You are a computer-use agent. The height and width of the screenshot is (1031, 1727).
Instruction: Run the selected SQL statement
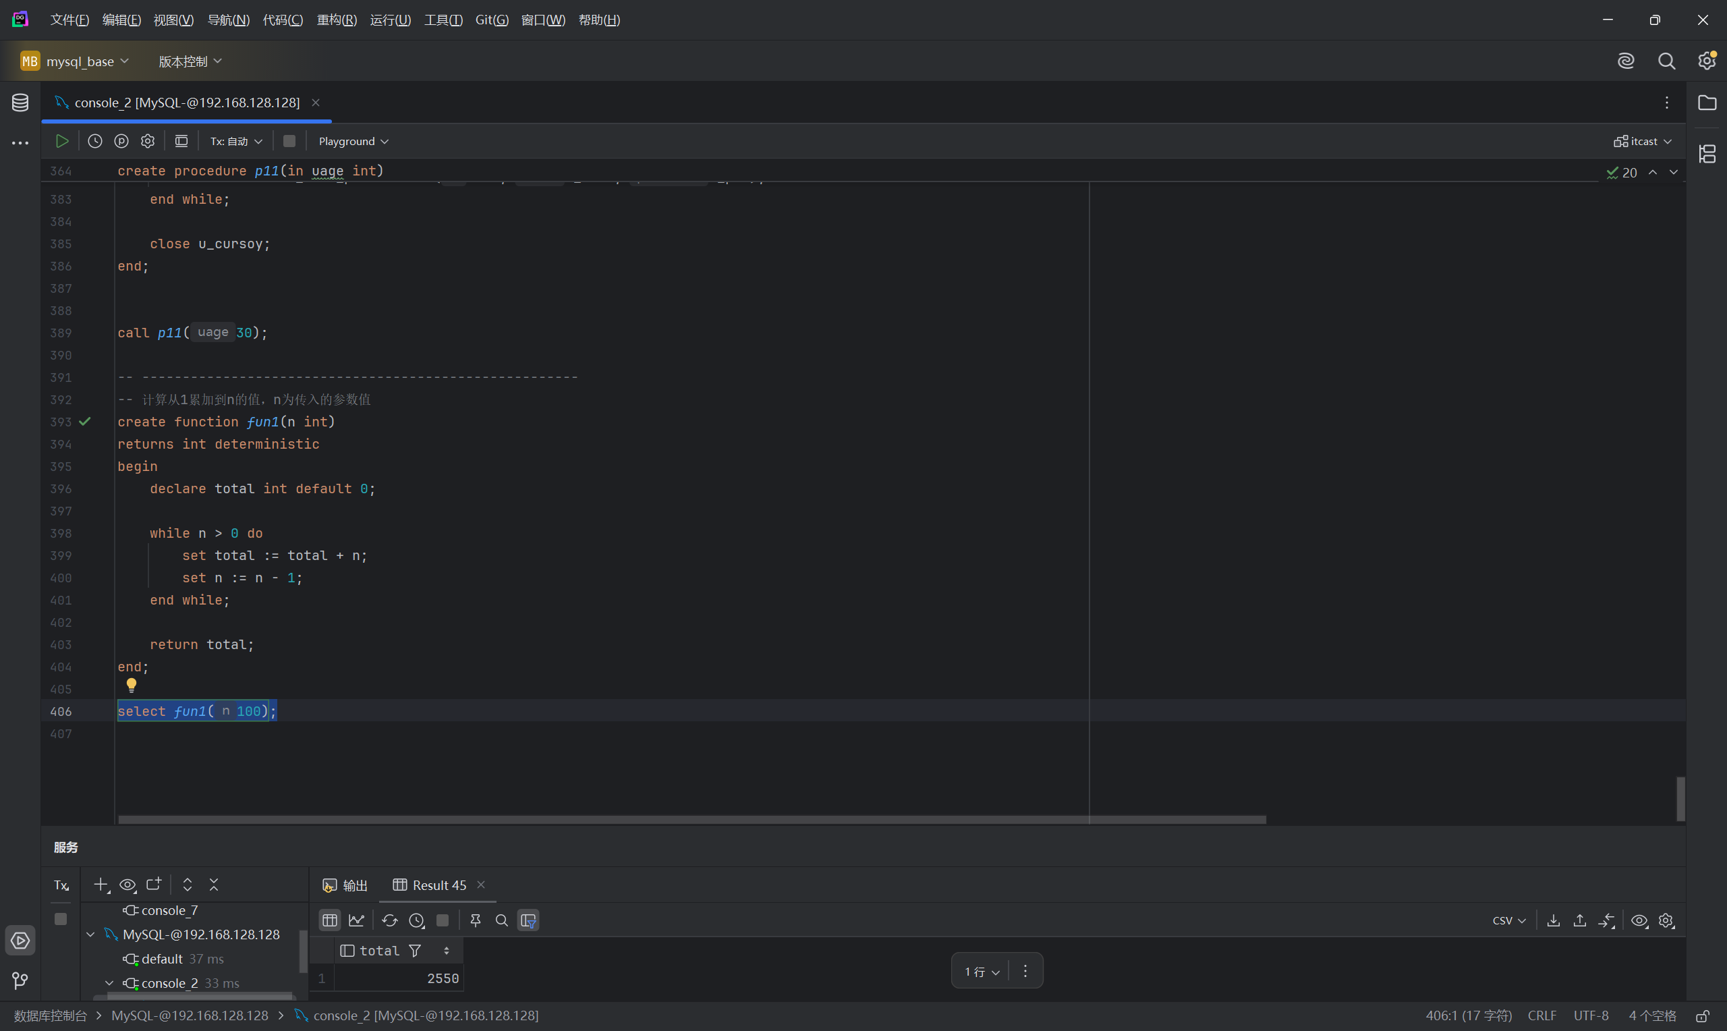(x=62, y=141)
